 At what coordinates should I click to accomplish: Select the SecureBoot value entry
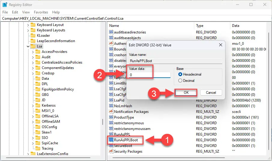point(123,146)
